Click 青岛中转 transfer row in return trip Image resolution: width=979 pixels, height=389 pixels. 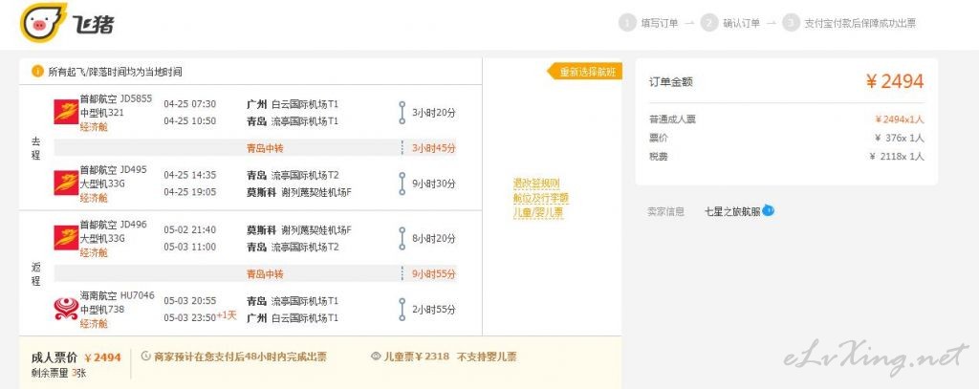click(x=255, y=273)
